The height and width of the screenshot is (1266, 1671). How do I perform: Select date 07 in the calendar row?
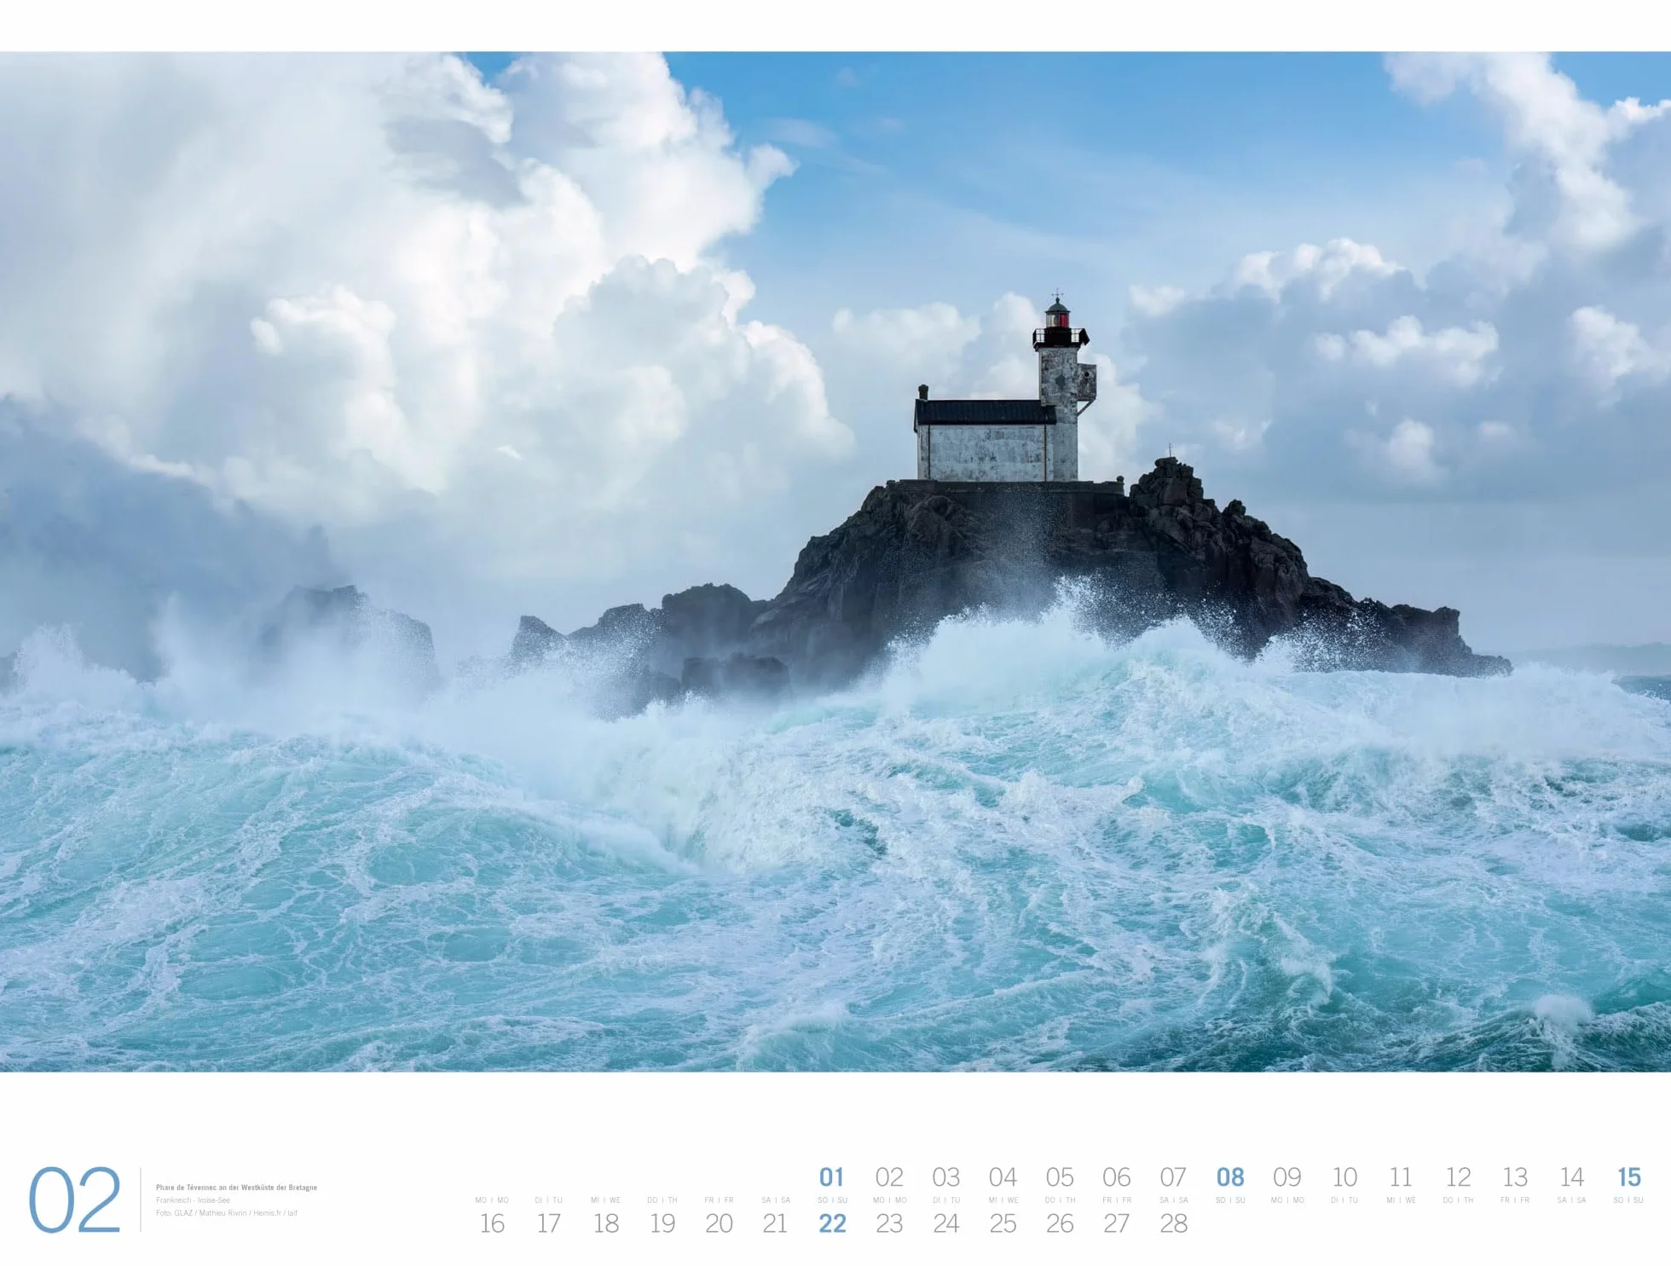[1173, 1177]
